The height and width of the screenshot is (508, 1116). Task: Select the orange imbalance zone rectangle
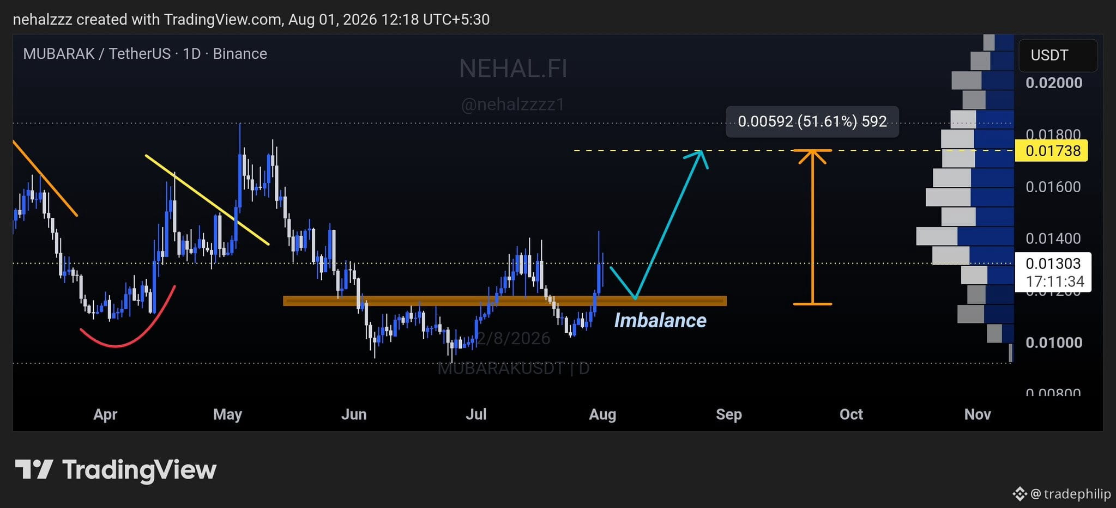[505, 301]
